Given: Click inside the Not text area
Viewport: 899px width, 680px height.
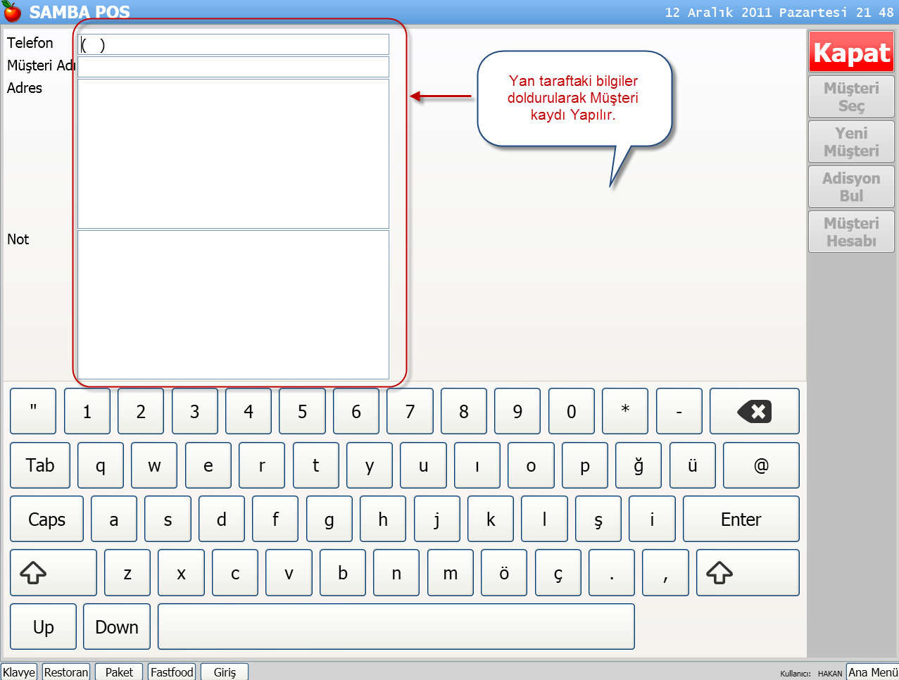Looking at the screenshot, I should [233, 305].
